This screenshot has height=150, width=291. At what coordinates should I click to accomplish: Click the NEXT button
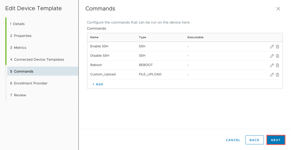click(276, 140)
